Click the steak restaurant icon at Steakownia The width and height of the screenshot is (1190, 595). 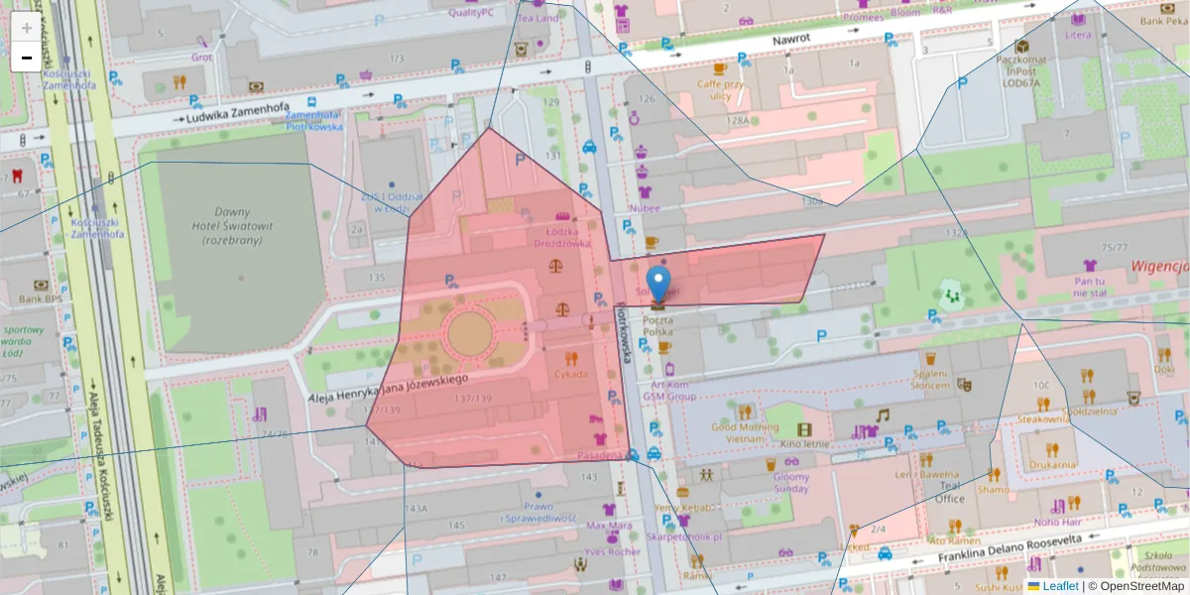pos(1042,404)
